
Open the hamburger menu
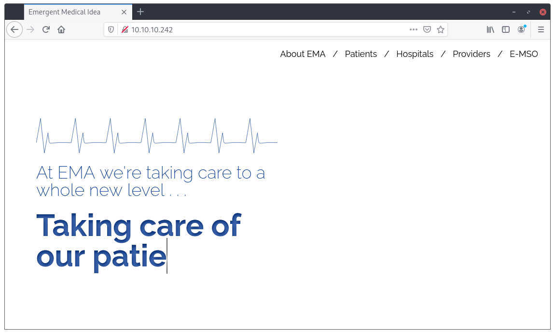point(541,29)
